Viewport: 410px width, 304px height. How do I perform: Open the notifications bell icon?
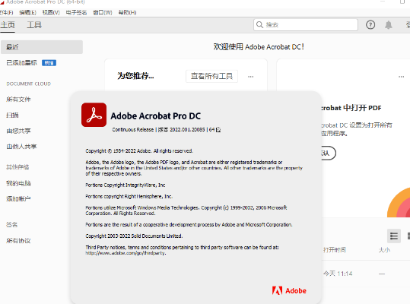coord(389,25)
